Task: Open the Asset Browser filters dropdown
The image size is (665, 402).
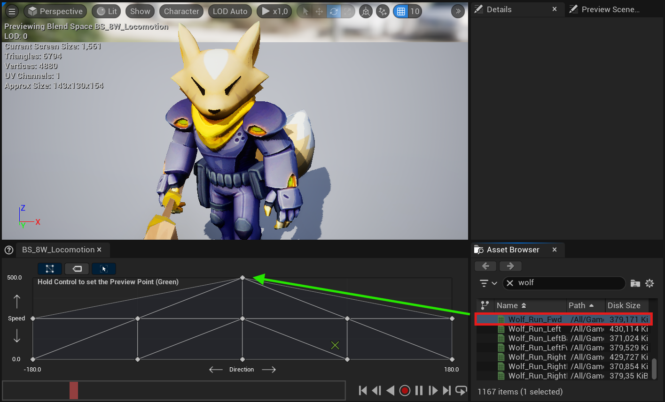Action: 488,283
